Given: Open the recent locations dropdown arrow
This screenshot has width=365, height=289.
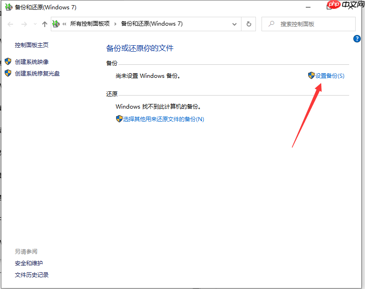Looking at the screenshot, I should (x=35, y=24).
